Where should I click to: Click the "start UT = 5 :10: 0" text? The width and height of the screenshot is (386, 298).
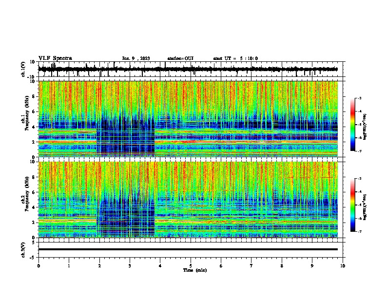coord(235,58)
